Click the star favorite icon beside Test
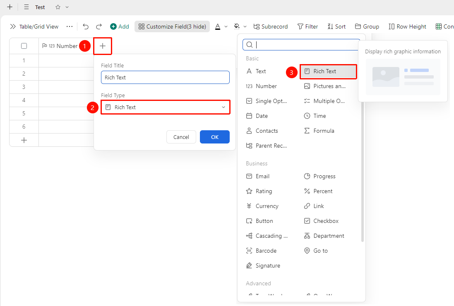This screenshot has width=454, height=306. click(58, 7)
